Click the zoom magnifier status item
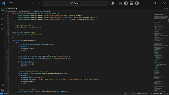The height and width of the screenshot is (95, 169). (x=125, y=93)
